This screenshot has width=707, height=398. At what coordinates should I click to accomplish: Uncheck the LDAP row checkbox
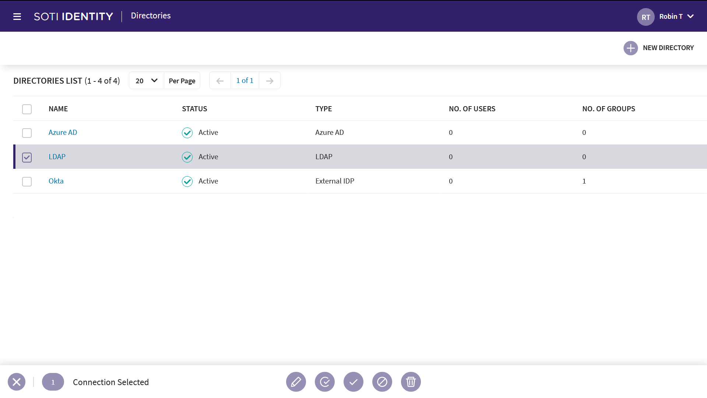(x=27, y=157)
